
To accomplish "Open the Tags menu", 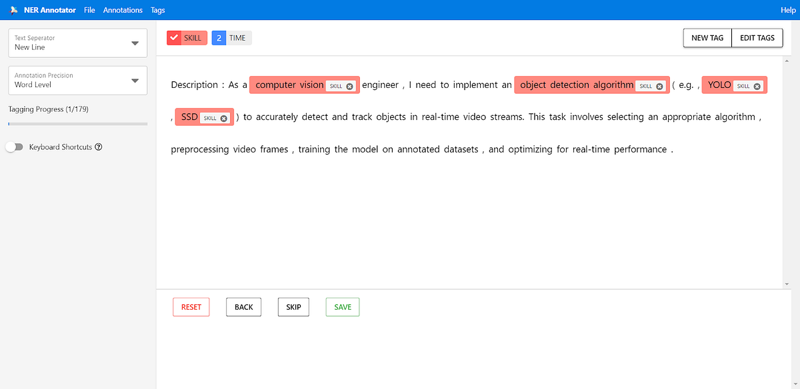I will coord(157,10).
